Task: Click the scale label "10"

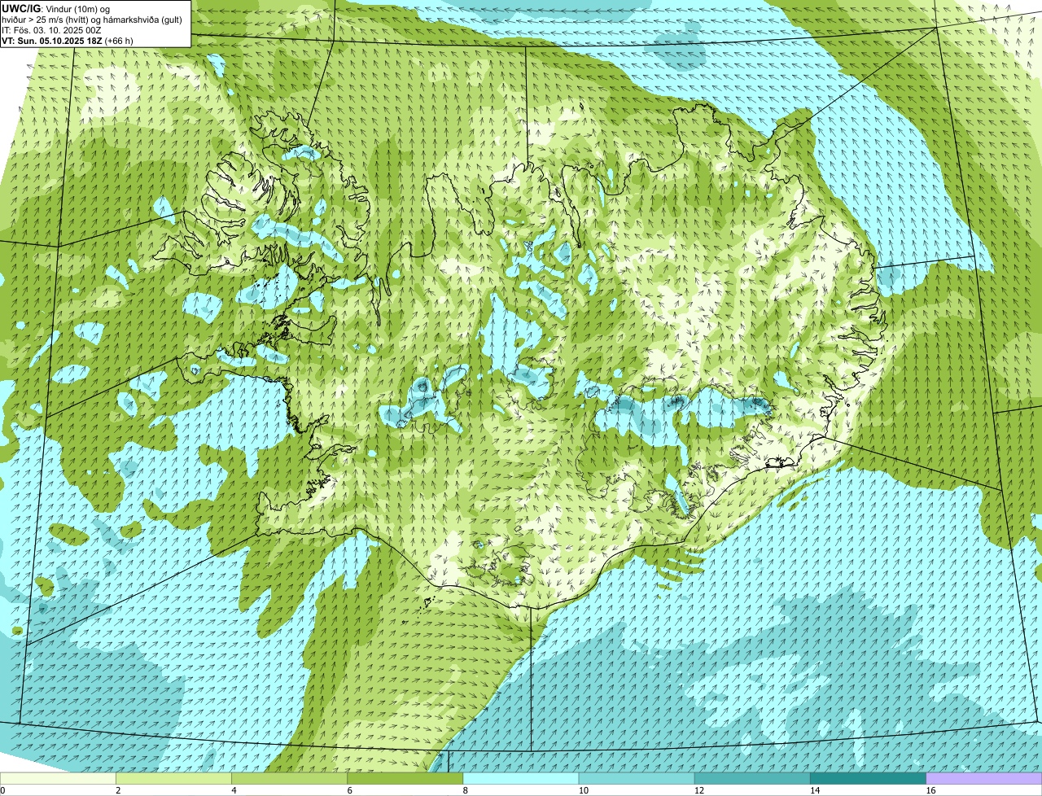Action: 583,790
